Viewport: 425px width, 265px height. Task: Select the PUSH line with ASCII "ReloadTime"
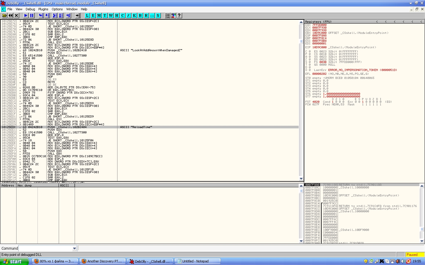pos(150,127)
